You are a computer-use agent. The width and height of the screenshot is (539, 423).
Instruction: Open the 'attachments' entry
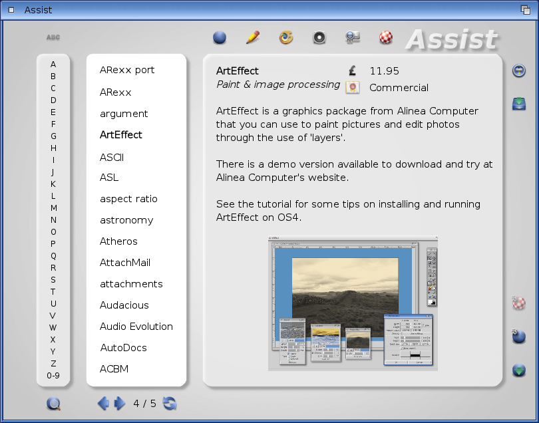[131, 284]
